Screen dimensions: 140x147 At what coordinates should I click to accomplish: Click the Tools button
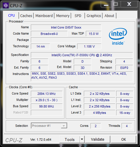point(69,140)
